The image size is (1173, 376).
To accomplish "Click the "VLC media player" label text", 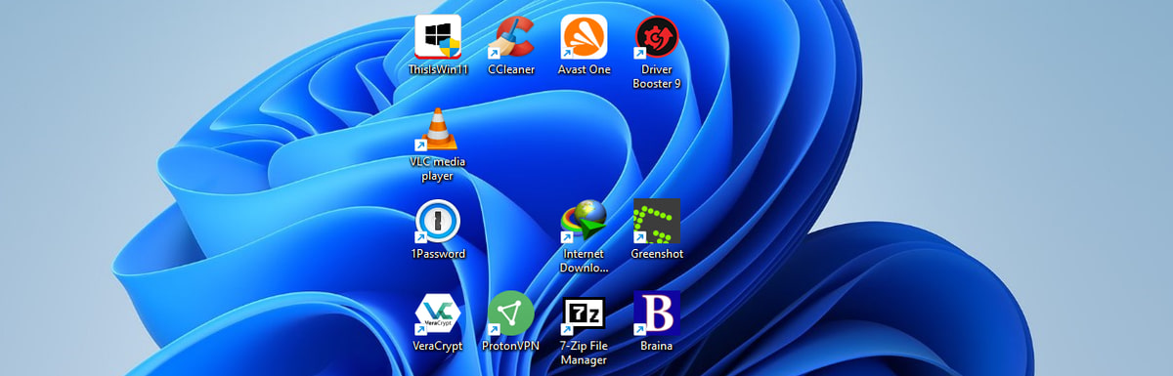I will coord(437,169).
